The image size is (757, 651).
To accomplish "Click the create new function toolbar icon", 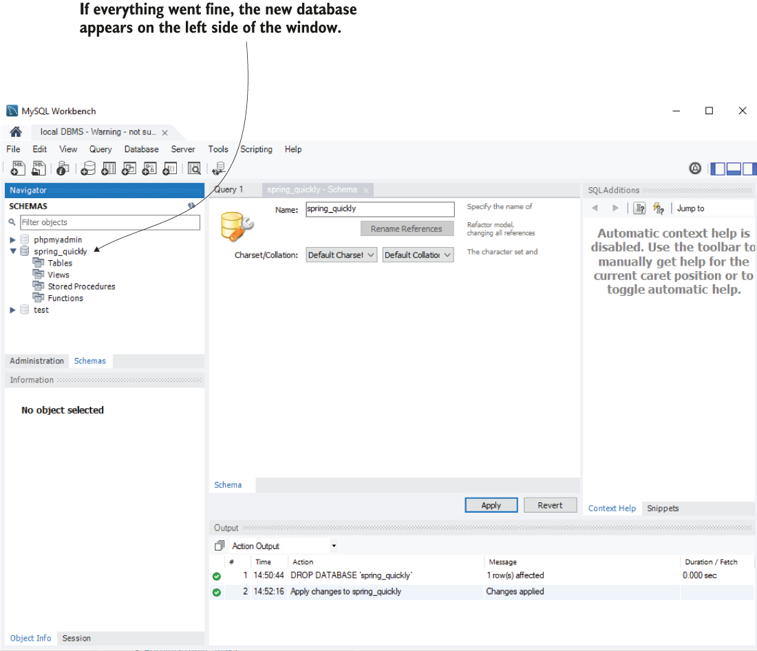I will pos(169,169).
